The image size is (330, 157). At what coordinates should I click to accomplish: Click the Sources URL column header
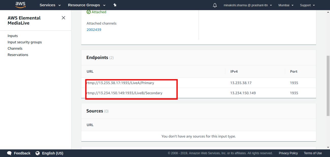click(x=90, y=125)
